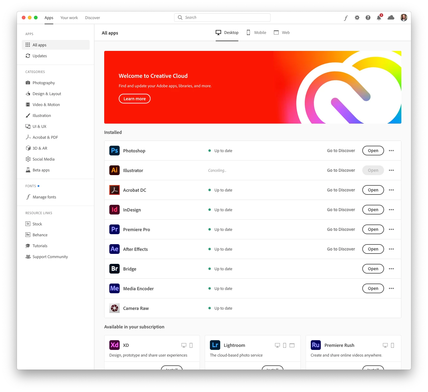
Task: Select the UI & UX category
Action: click(x=56, y=126)
